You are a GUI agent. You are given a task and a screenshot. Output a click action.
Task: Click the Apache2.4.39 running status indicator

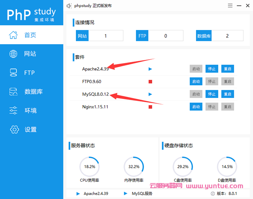tap(150, 69)
